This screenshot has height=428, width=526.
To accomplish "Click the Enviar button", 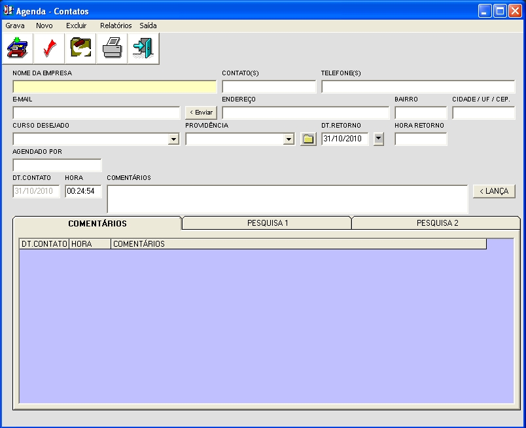I will click(201, 113).
